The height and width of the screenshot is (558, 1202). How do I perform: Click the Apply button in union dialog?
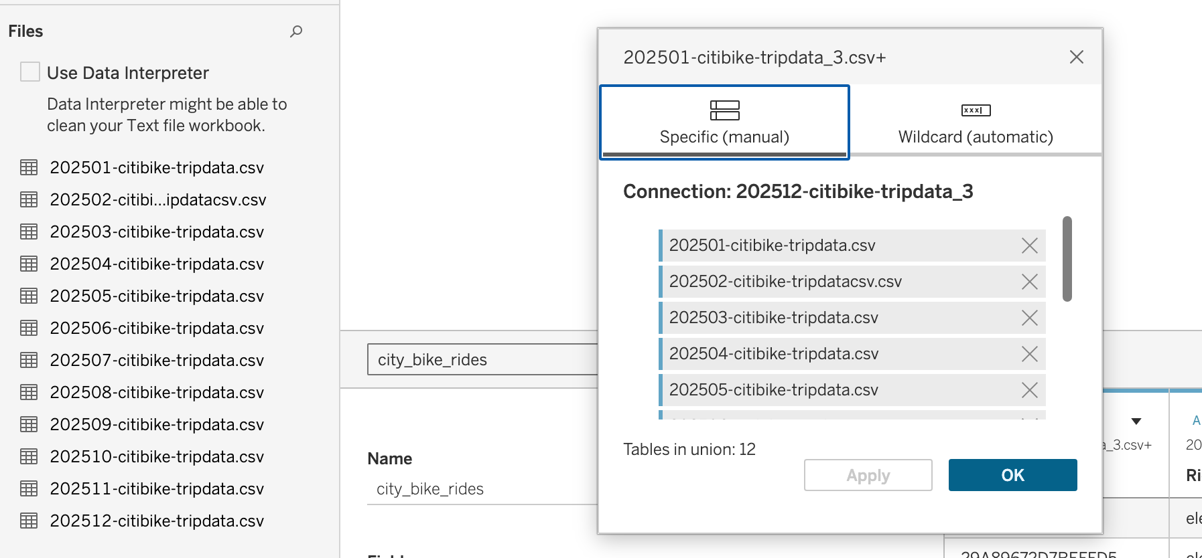click(868, 475)
